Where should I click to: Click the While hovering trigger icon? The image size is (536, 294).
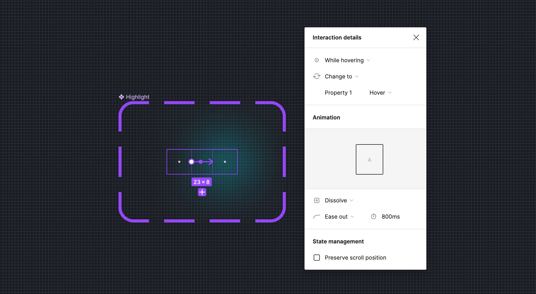coord(316,60)
